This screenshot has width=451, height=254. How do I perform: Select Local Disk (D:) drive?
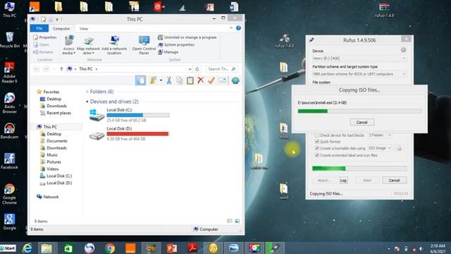coord(130,133)
